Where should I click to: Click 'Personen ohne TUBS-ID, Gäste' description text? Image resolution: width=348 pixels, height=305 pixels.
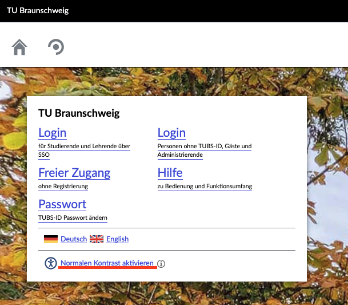(204, 146)
